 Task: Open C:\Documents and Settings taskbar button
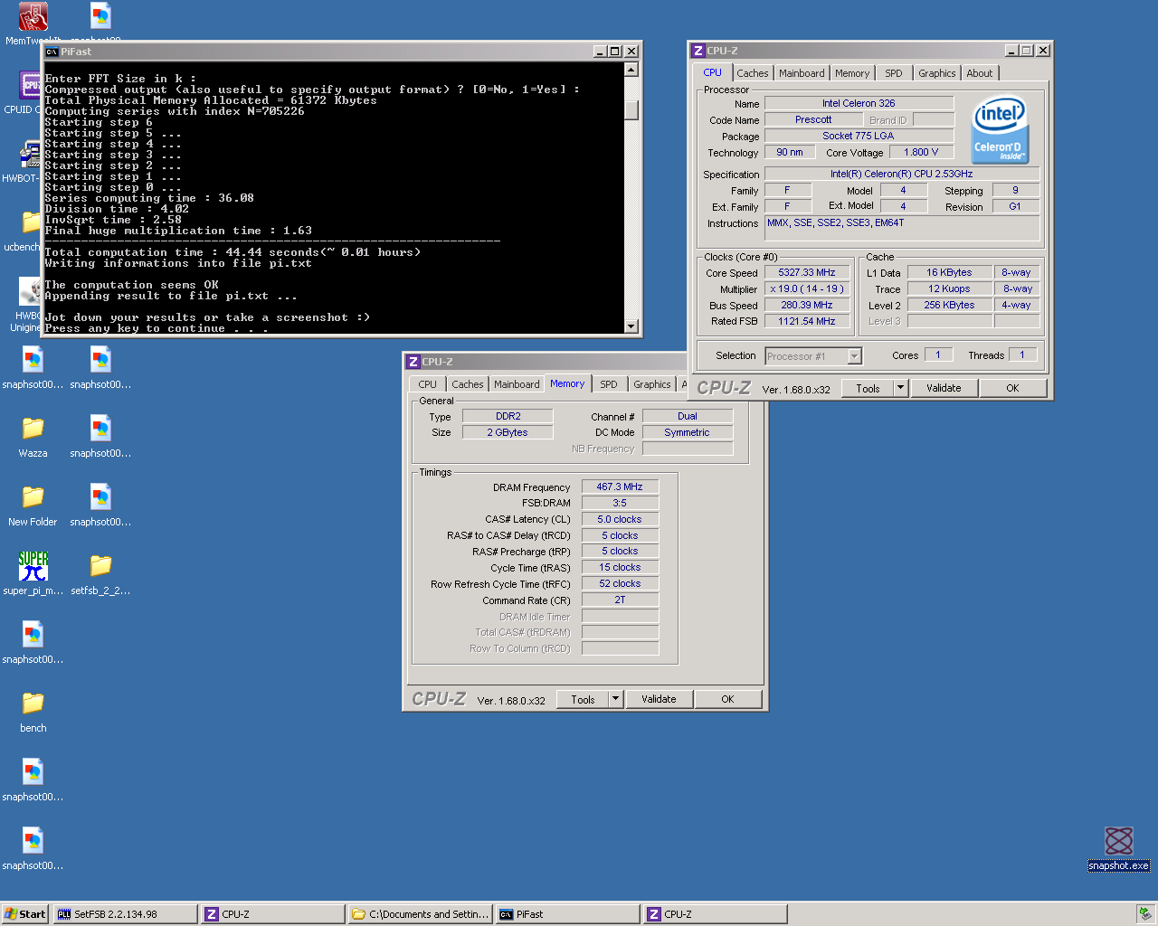pyautogui.click(x=421, y=914)
